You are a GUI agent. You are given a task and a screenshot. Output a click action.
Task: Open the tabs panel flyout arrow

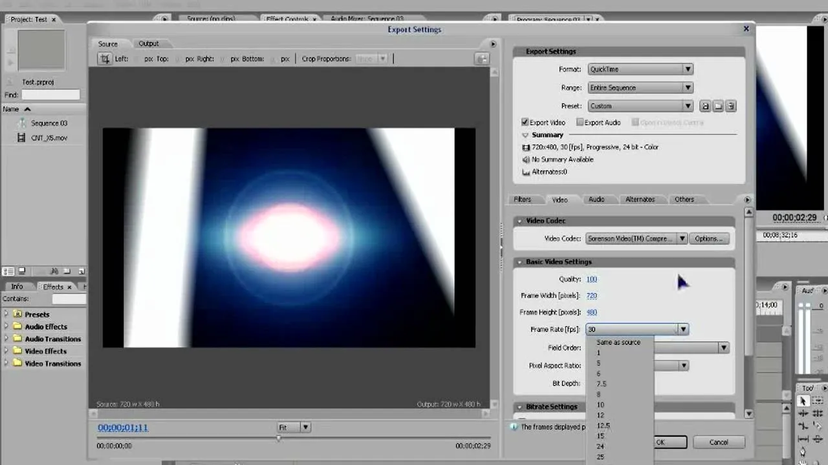click(747, 200)
